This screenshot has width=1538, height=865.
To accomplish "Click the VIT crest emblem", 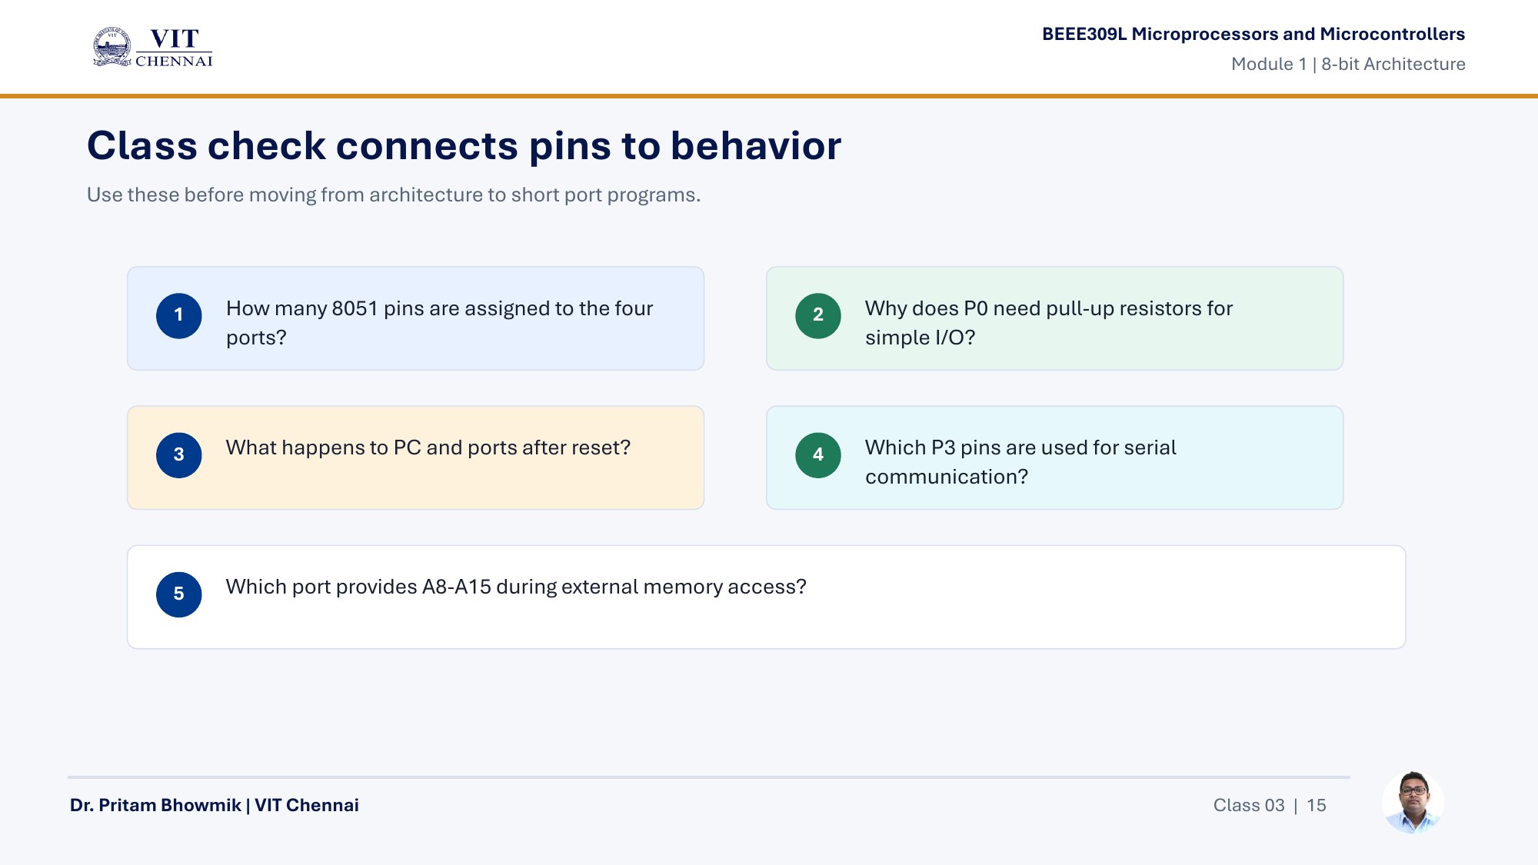I will click(x=112, y=47).
